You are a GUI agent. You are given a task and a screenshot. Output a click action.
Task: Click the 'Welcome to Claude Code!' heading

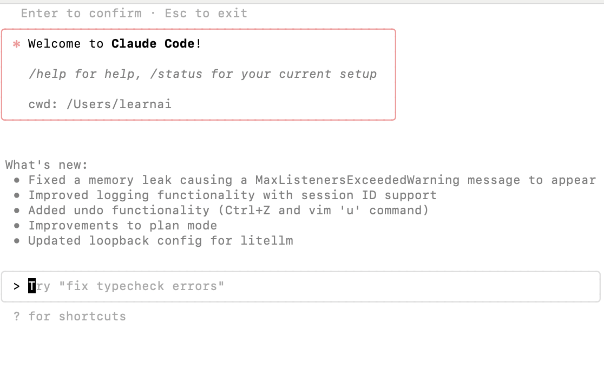(114, 43)
